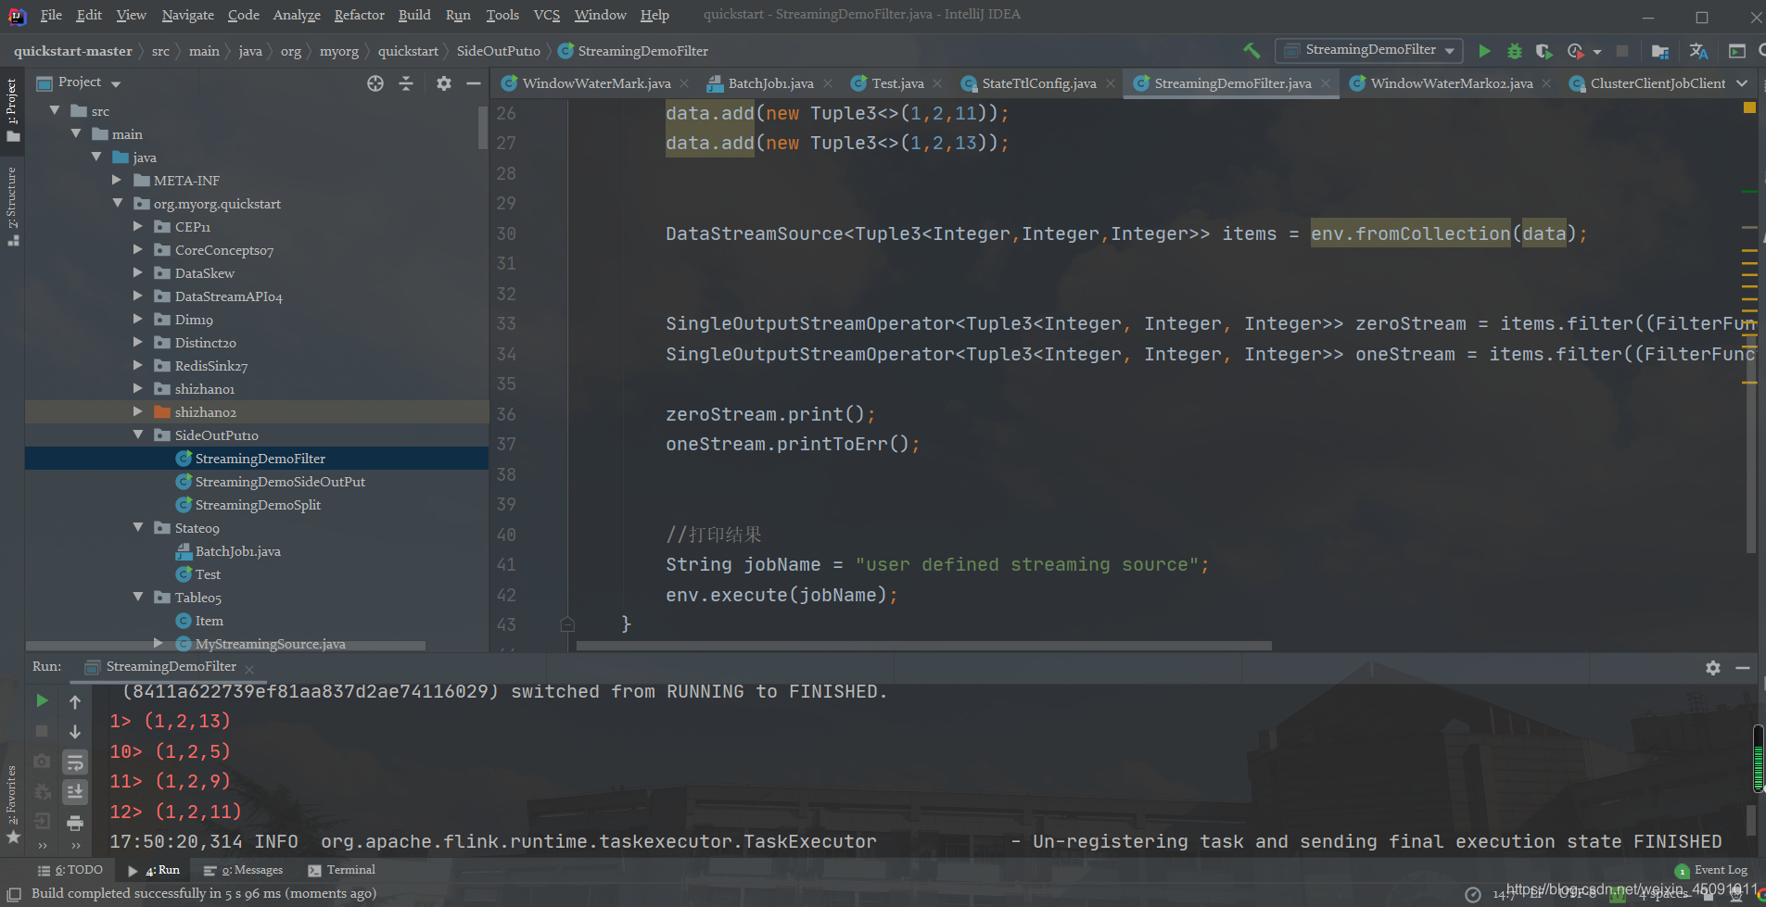Image resolution: width=1766 pixels, height=907 pixels.
Task: Collapse all nodes in the Project panel
Action: 406,83
